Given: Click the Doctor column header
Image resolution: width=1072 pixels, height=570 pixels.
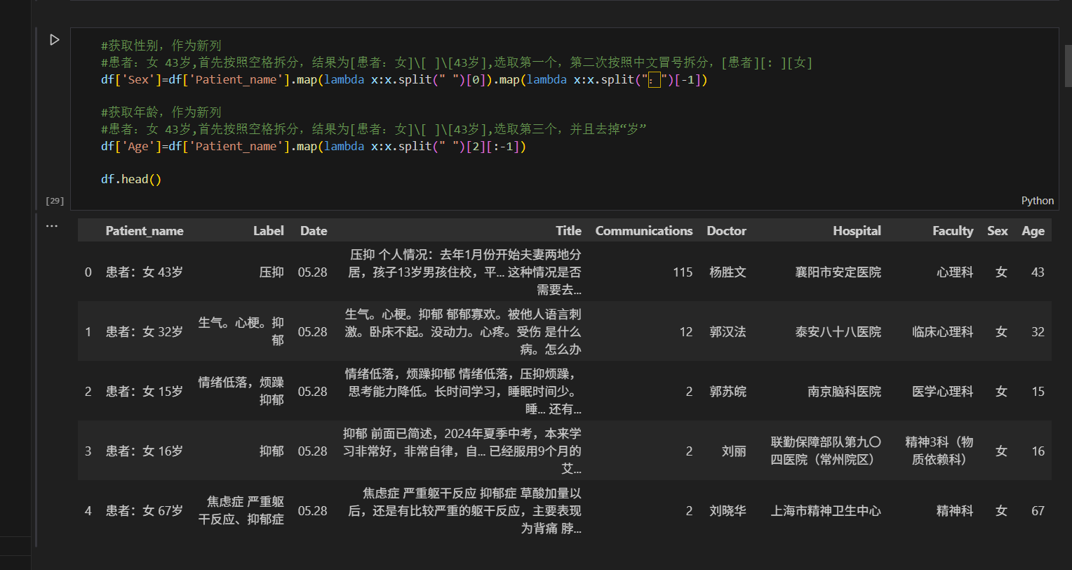Looking at the screenshot, I should point(726,231).
